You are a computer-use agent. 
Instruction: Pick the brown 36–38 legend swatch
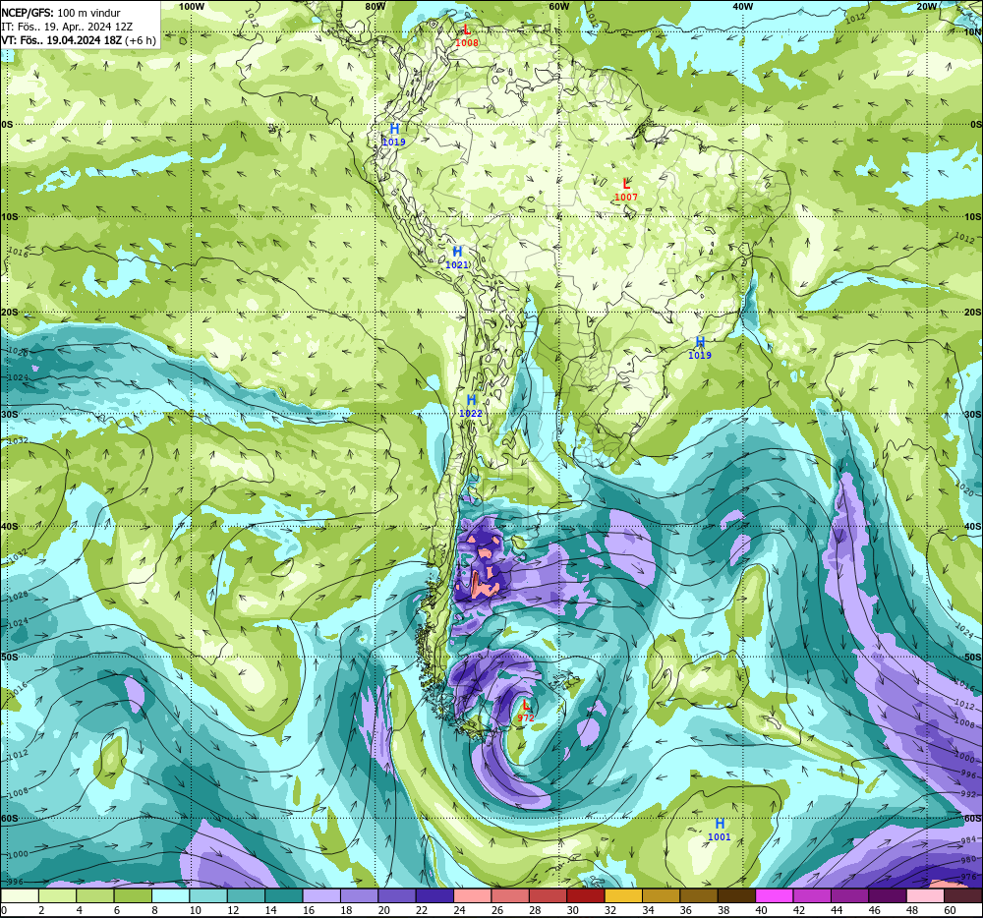(699, 896)
